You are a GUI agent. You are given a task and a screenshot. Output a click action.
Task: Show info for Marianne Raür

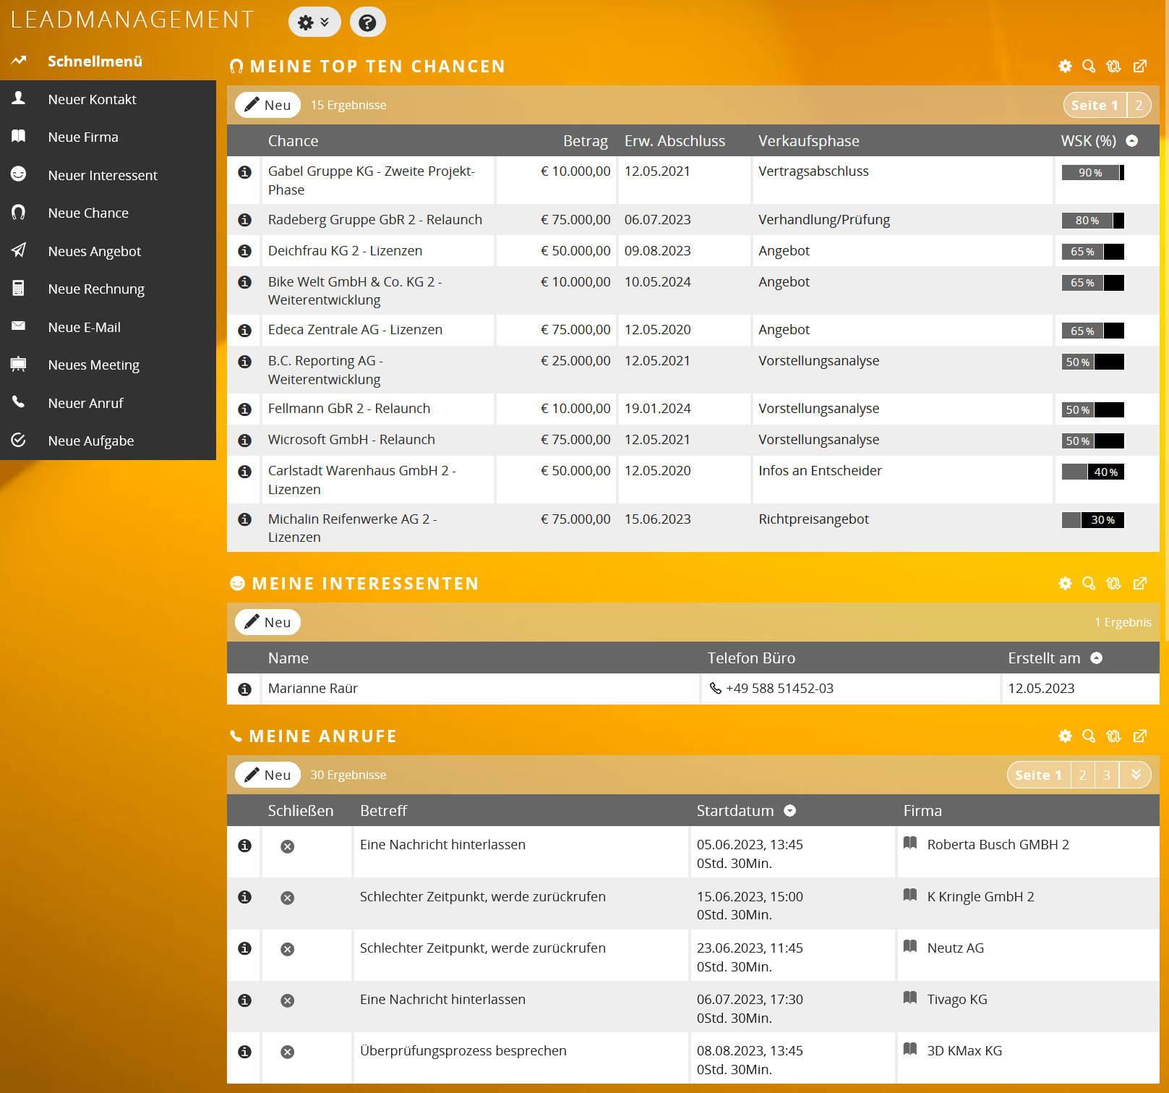pyautogui.click(x=245, y=689)
